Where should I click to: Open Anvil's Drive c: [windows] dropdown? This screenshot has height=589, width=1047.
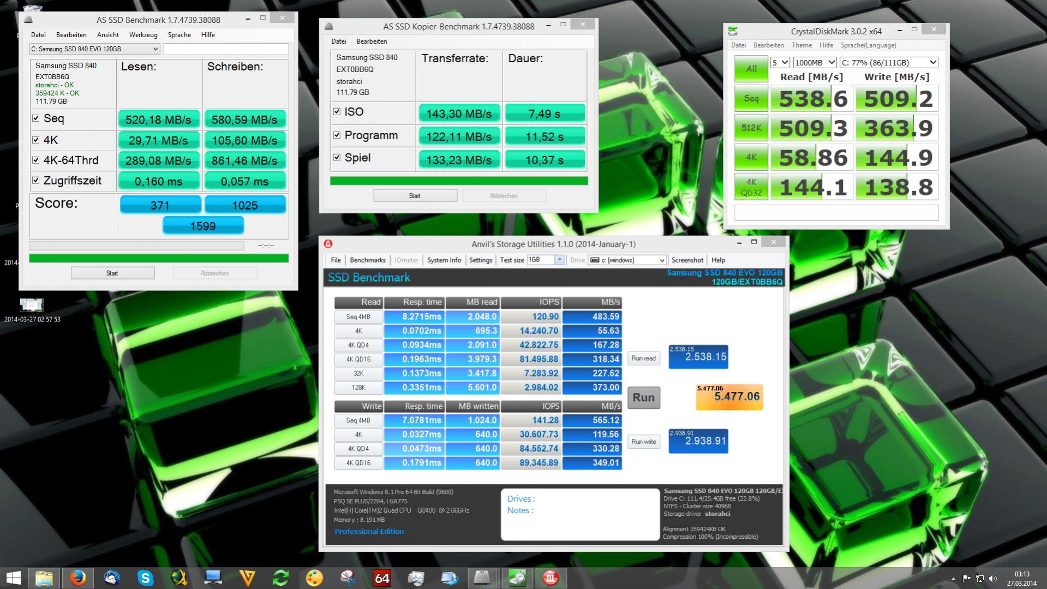coord(627,260)
